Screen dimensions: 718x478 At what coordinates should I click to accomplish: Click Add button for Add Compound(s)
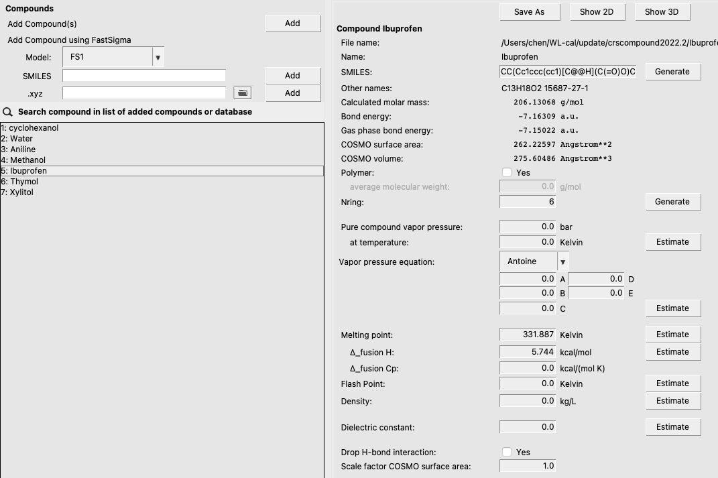coord(292,23)
